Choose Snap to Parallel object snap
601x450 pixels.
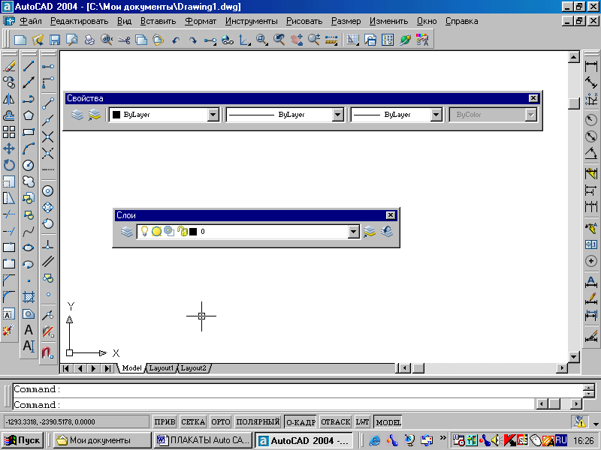tap(48, 261)
